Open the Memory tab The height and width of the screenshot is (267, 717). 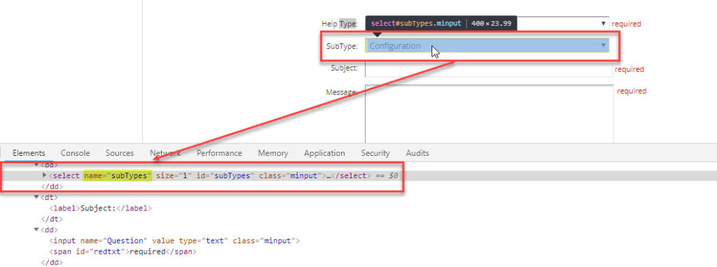tap(273, 153)
